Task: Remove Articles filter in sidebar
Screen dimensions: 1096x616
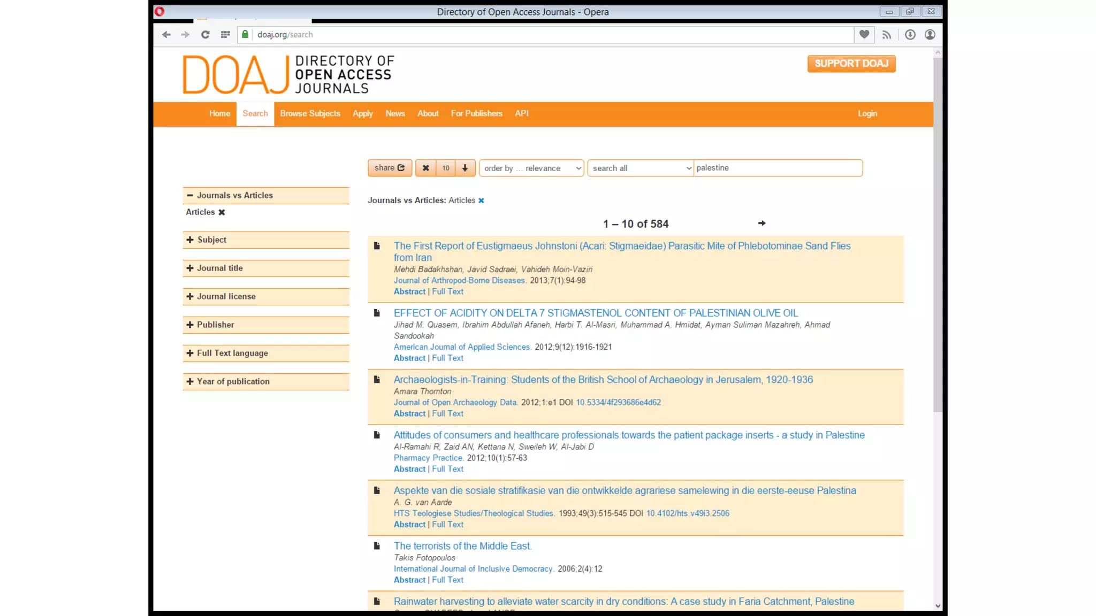Action: [x=222, y=212]
